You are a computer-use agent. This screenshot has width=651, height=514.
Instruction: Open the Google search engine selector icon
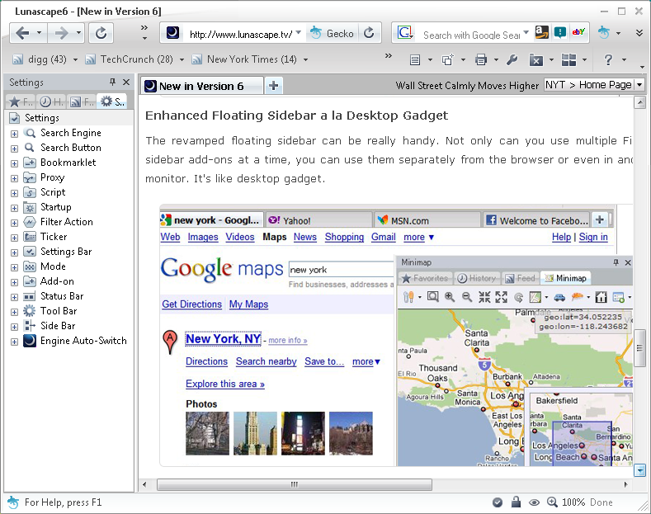click(x=405, y=33)
